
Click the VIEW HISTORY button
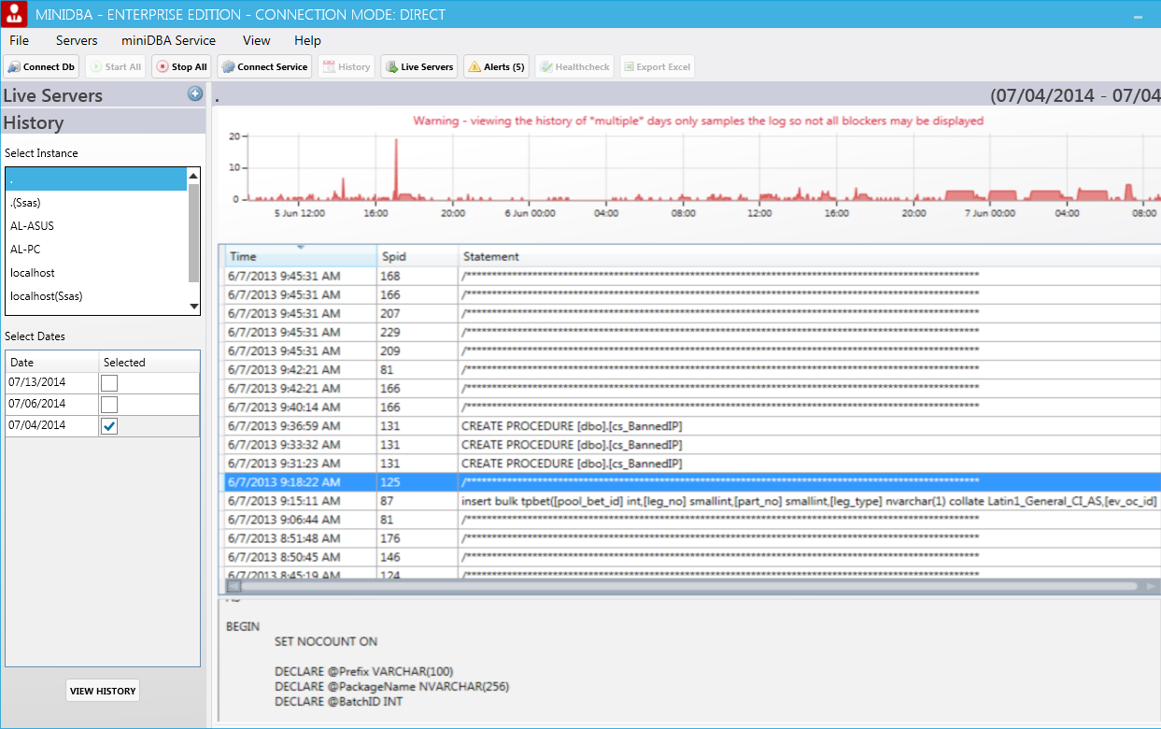[x=103, y=691]
